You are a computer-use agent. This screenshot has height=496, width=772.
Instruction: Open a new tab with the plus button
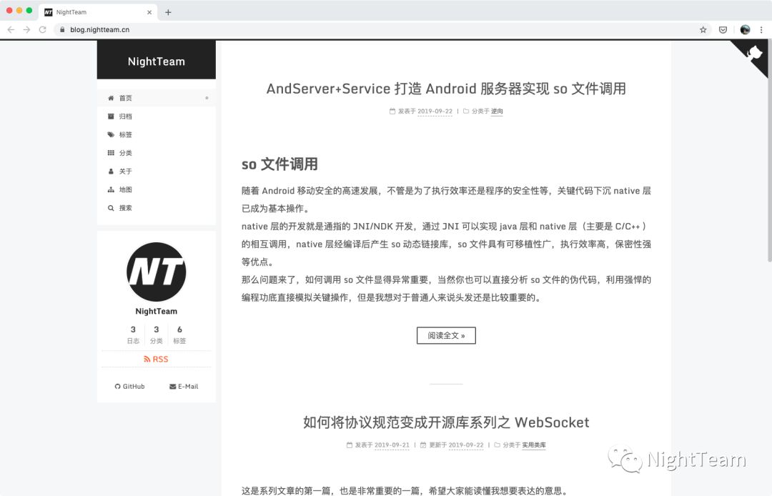pyautogui.click(x=167, y=12)
